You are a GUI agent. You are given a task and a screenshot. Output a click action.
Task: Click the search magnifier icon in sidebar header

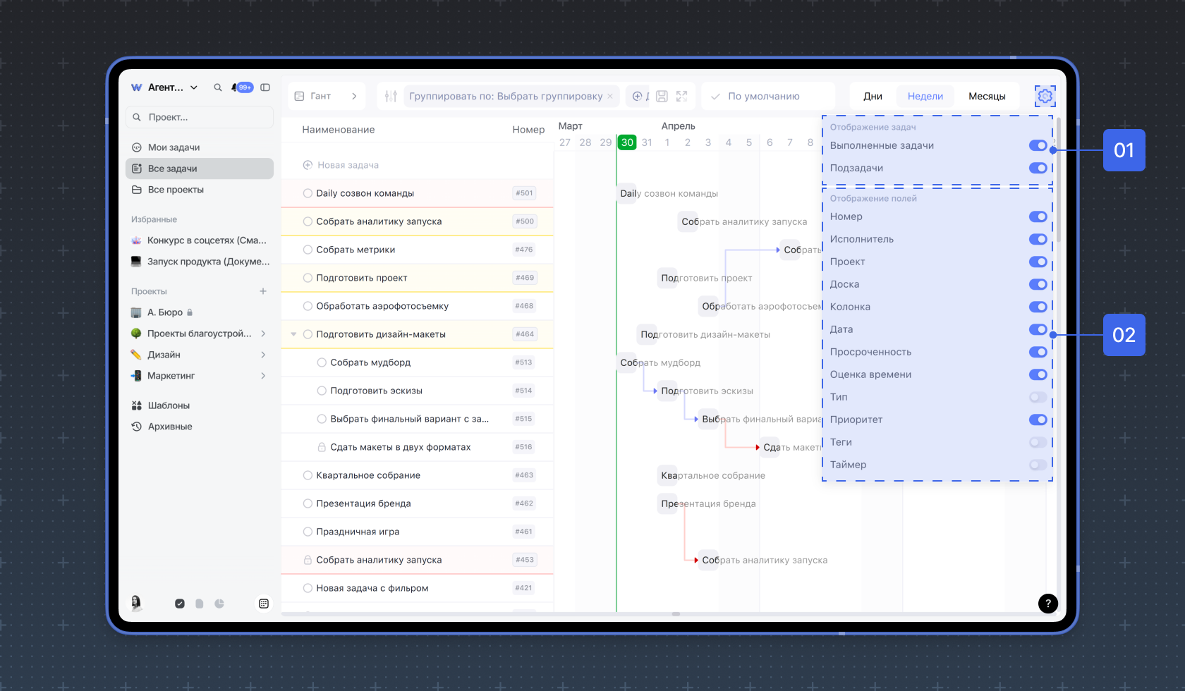click(x=218, y=87)
